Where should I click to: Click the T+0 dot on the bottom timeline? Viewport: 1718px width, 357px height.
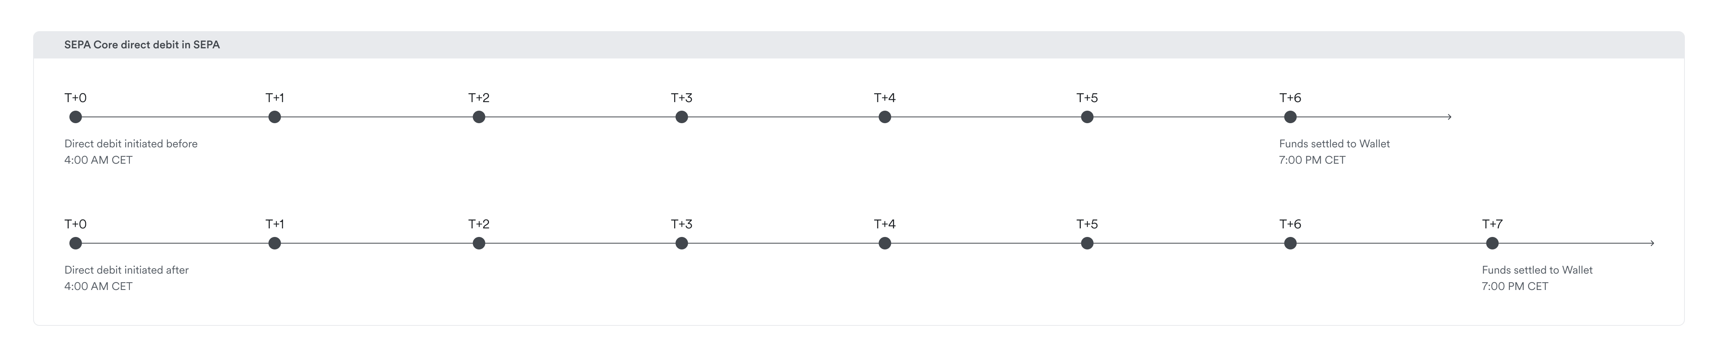point(75,244)
